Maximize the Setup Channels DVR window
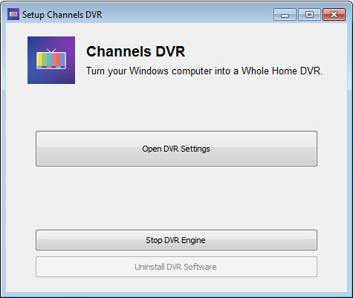353x298 pixels. (309, 15)
